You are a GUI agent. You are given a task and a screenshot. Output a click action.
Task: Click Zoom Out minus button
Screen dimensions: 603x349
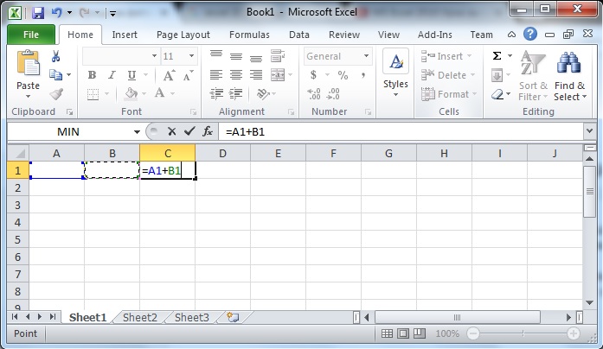tap(473, 333)
